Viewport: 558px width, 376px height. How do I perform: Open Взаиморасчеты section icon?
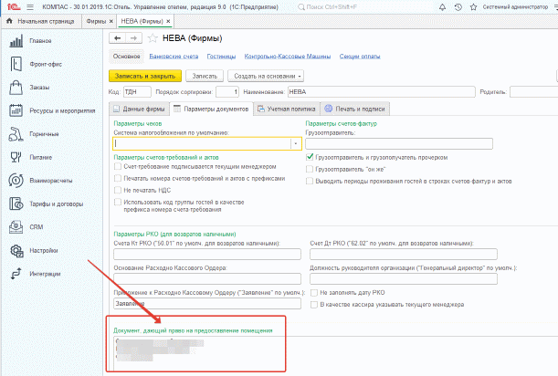tap(16, 181)
